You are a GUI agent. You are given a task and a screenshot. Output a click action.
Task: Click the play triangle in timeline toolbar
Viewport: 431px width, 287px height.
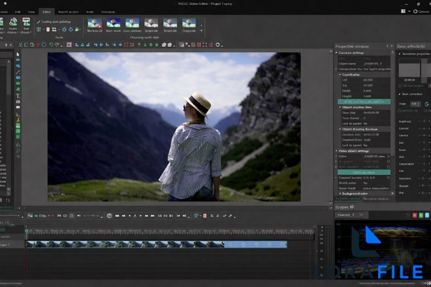[x=141, y=216]
